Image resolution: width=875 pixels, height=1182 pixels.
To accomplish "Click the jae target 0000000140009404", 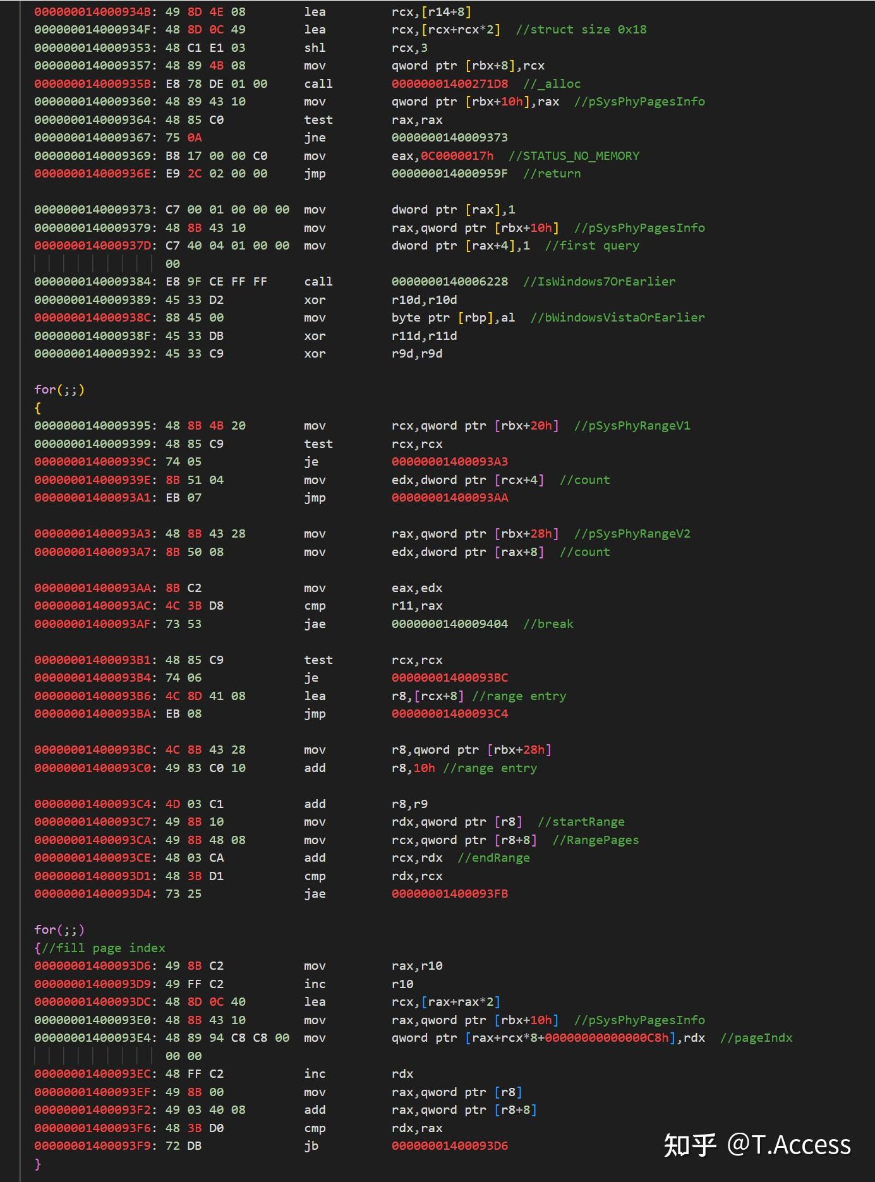I will pyautogui.click(x=449, y=624).
